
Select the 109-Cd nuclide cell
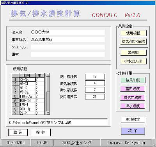[x=27, y=101]
